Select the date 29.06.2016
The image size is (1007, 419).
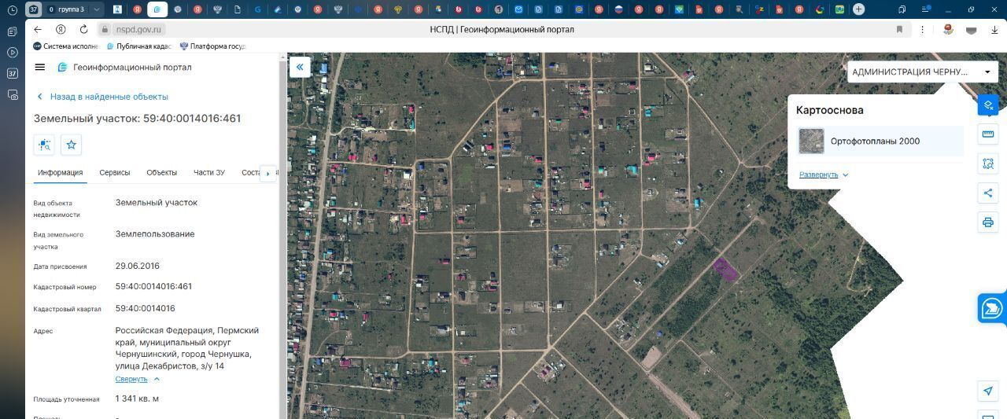tap(138, 266)
